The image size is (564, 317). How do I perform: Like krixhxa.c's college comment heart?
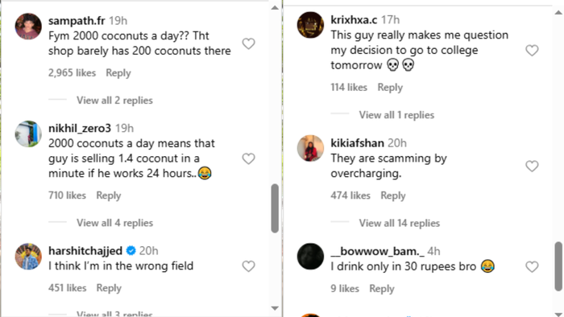532,50
